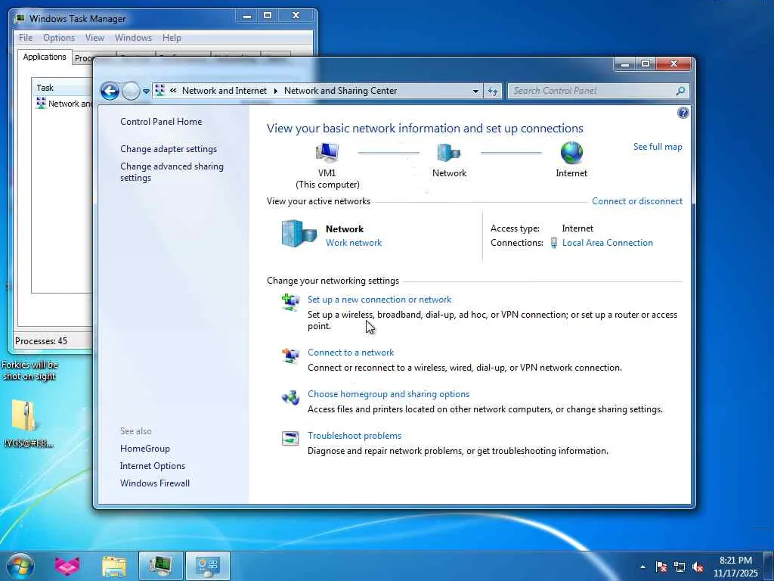The height and width of the screenshot is (581, 774).
Task: Click Control Panel taskbar button
Action: click(x=207, y=566)
